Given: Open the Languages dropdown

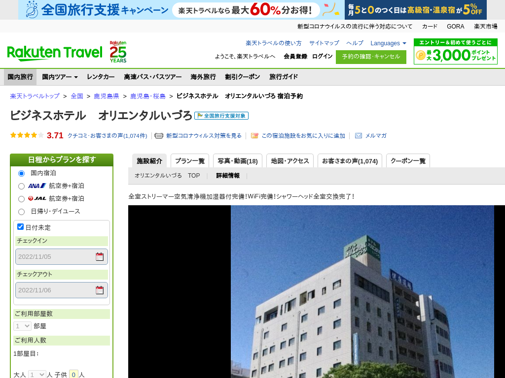Looking at the screenshot, I should point(388,43).
